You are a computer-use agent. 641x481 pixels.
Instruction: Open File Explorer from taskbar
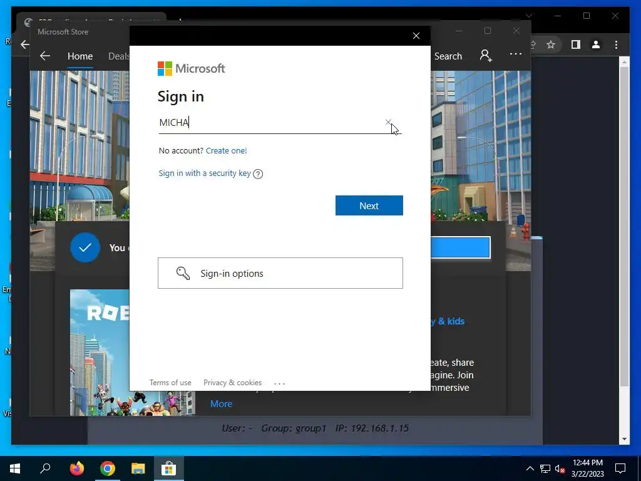point(138,468)
